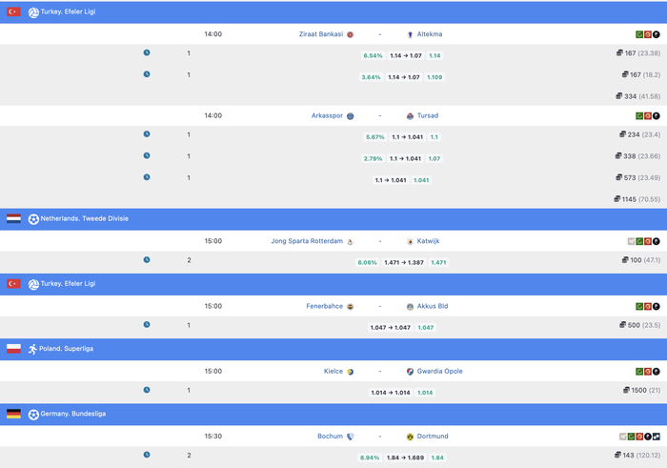667x468 pixels.
Task: Click black round bookmaker icon in Ziraat Bankasi row
Action: (656, 34)
